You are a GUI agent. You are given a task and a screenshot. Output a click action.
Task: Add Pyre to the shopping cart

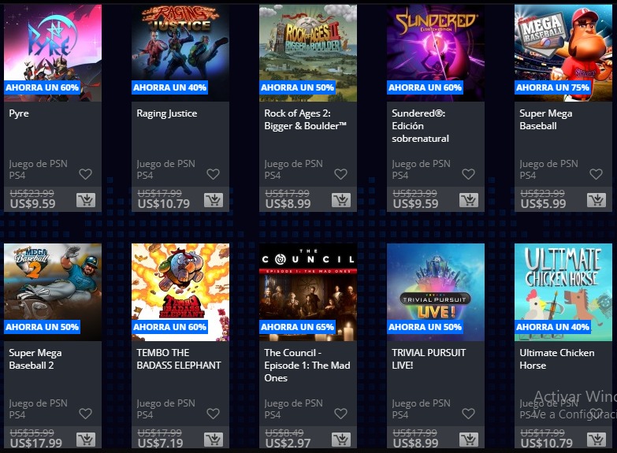pos(86,200)
